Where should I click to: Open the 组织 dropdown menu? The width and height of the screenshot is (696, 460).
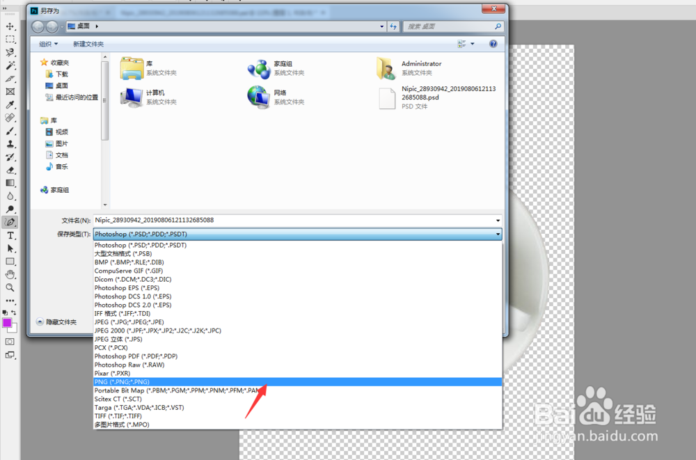(49, 44)
